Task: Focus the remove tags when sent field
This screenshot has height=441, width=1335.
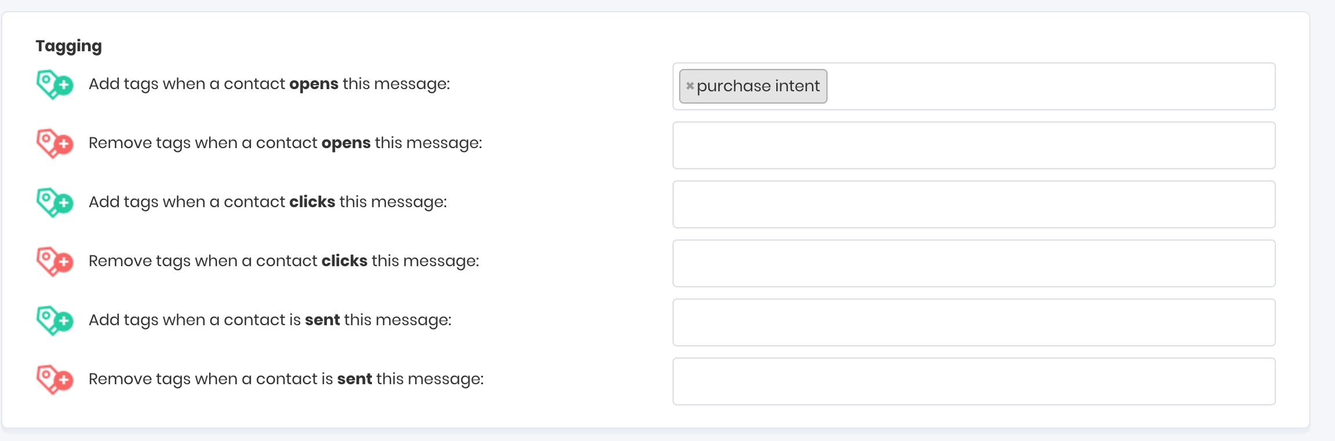Action: [x=973, y=381]
